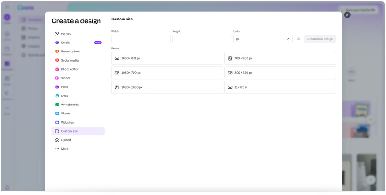Click the Social media heart icon
Image resolution: width=386 pixels, height=195 pixels.
pos(57,60)
